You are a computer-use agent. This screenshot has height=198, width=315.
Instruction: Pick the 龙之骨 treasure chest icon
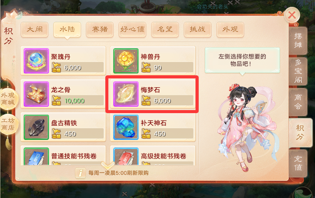click(x=36, y=94)
